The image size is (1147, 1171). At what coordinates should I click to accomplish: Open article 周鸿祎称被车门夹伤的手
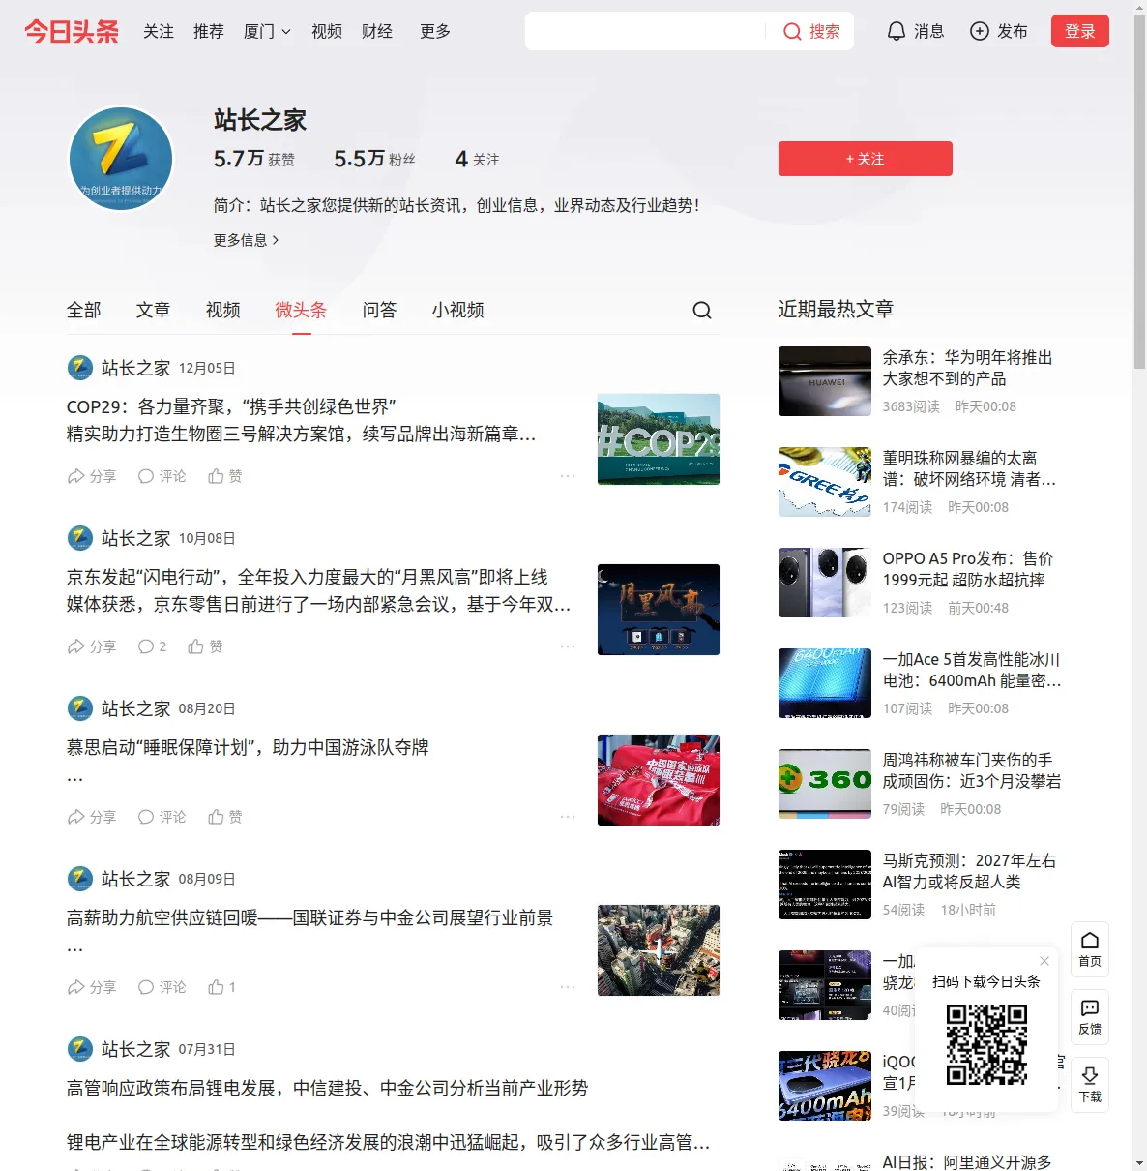972,770
